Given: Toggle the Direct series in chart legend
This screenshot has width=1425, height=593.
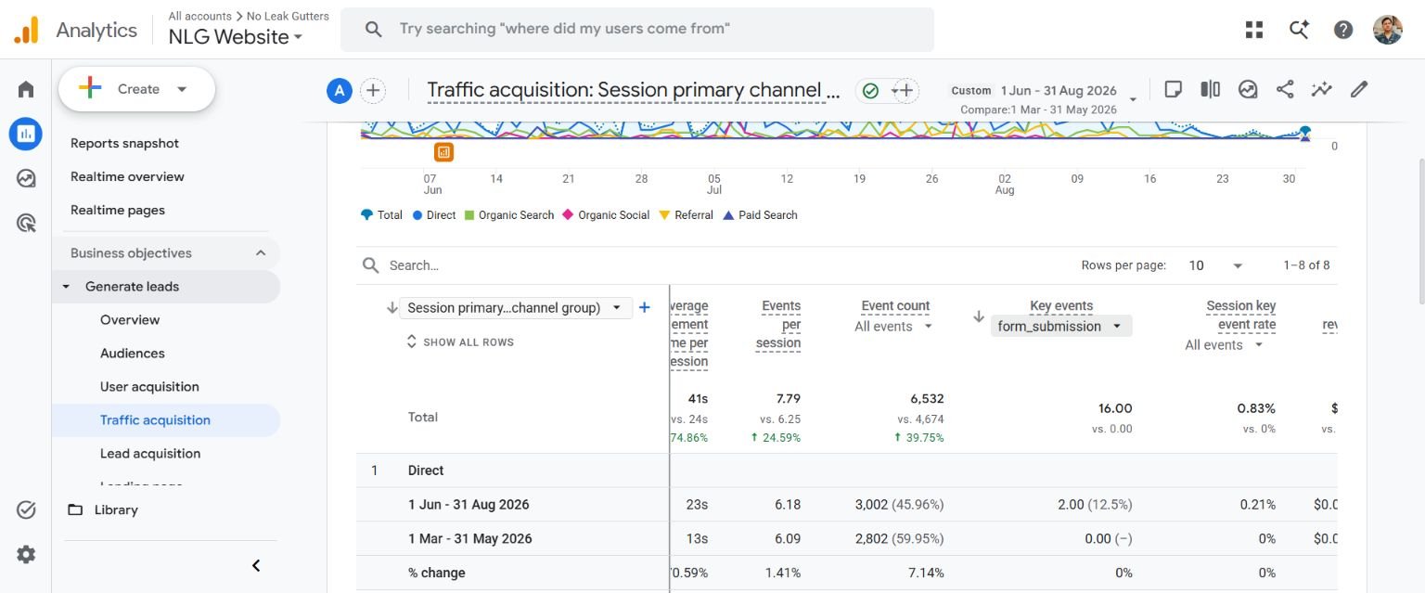Looking at the screenshot, I should (x=434, y=215).
